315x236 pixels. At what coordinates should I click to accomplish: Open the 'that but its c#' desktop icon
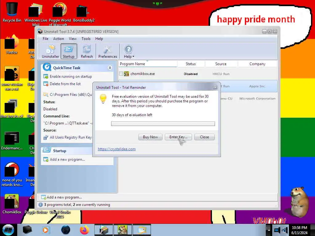click(12, 108)
